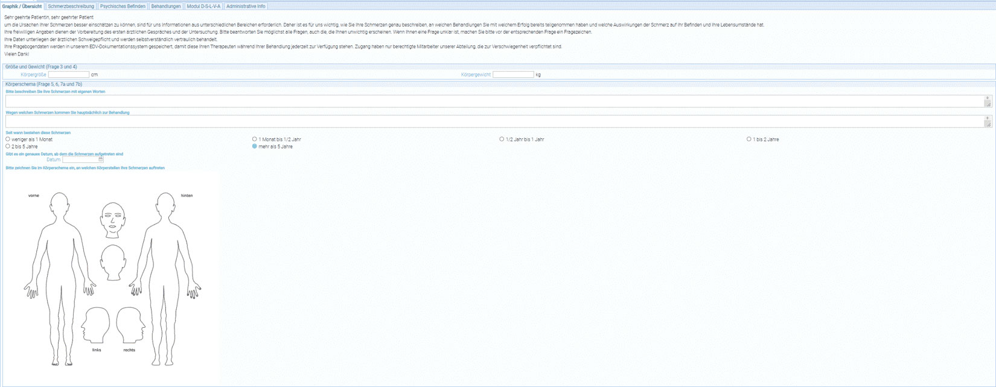Screen dimensions: 996x387
Task: Choose '1/2 Jahr bis 1 Jahr' option
Action: tap(502, 139)
